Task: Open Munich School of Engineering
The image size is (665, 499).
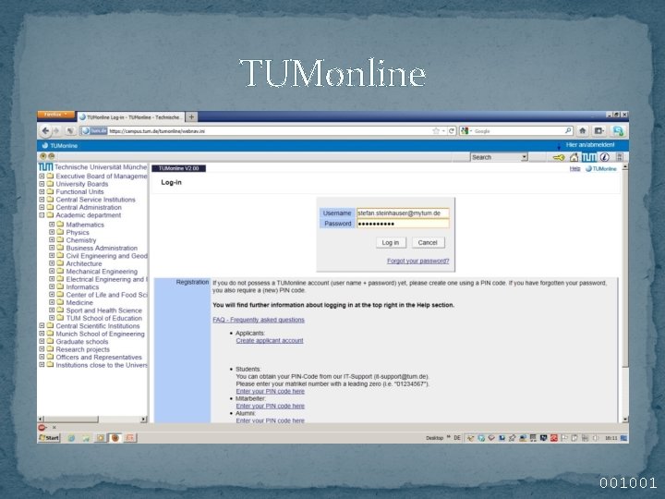Action: [100, 334]
